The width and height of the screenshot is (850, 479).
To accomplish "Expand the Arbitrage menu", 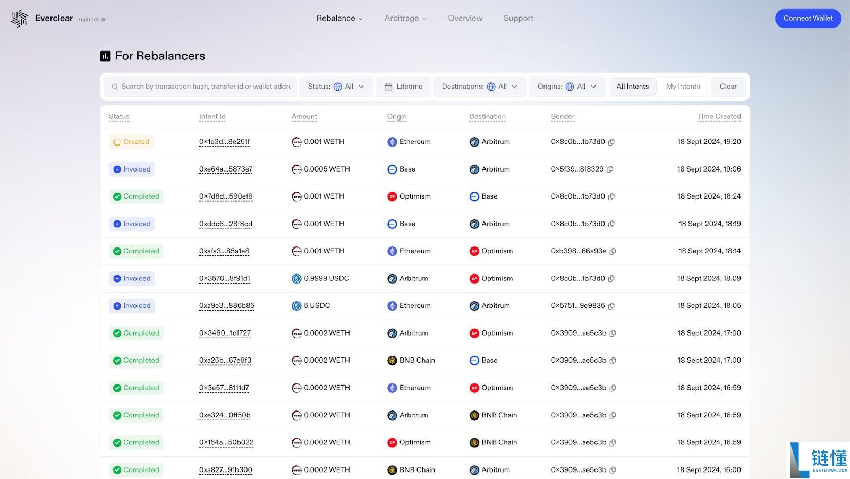I will [x=405, y=18].
